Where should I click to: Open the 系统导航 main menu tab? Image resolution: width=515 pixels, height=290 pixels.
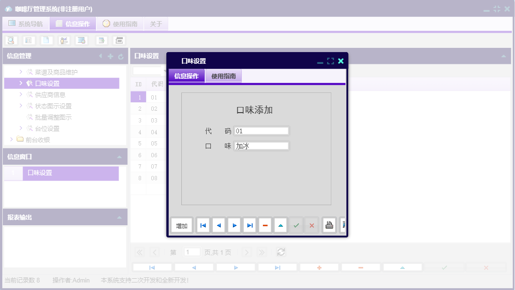[x=26, y=24]
